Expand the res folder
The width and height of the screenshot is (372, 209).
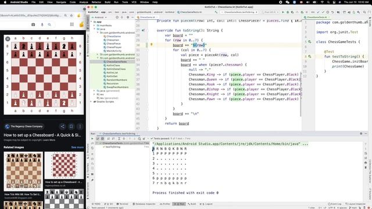coord(94,94)
